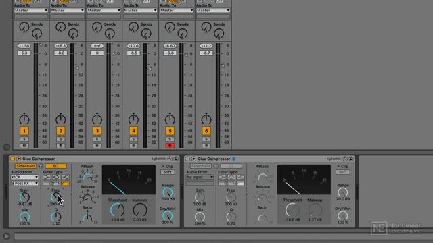Screen dimensions: 433x243
Task: Click the track 4 volume fader handle
Action: (150, 68)
